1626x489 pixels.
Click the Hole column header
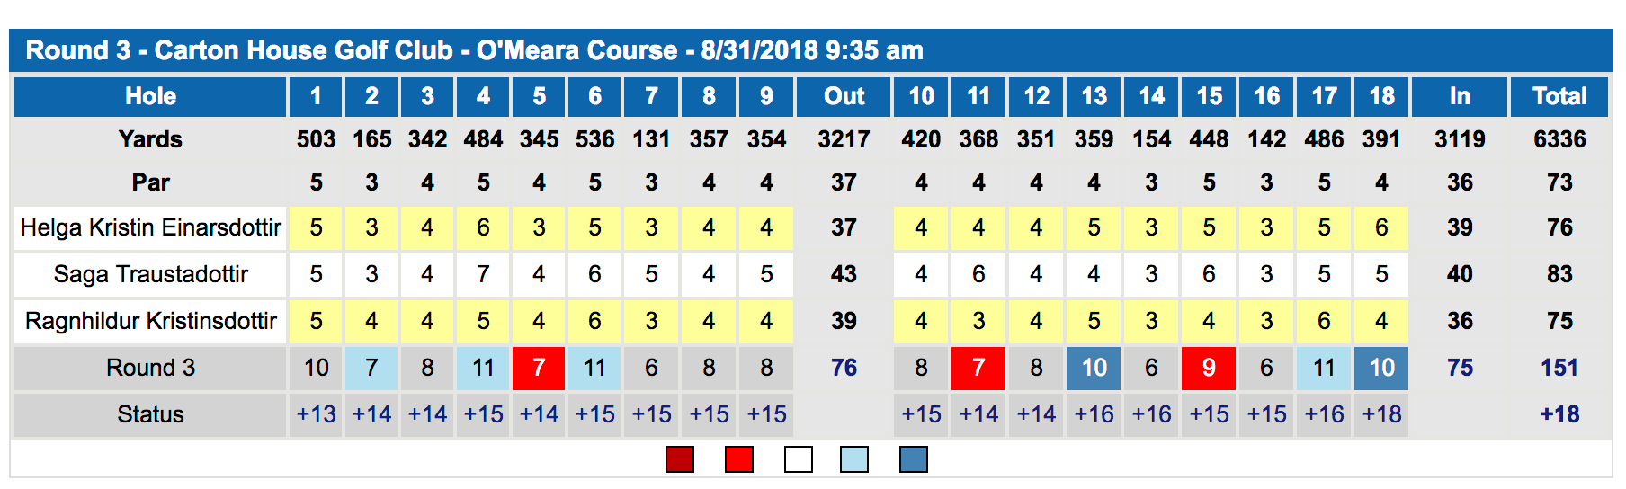point(150,96)
